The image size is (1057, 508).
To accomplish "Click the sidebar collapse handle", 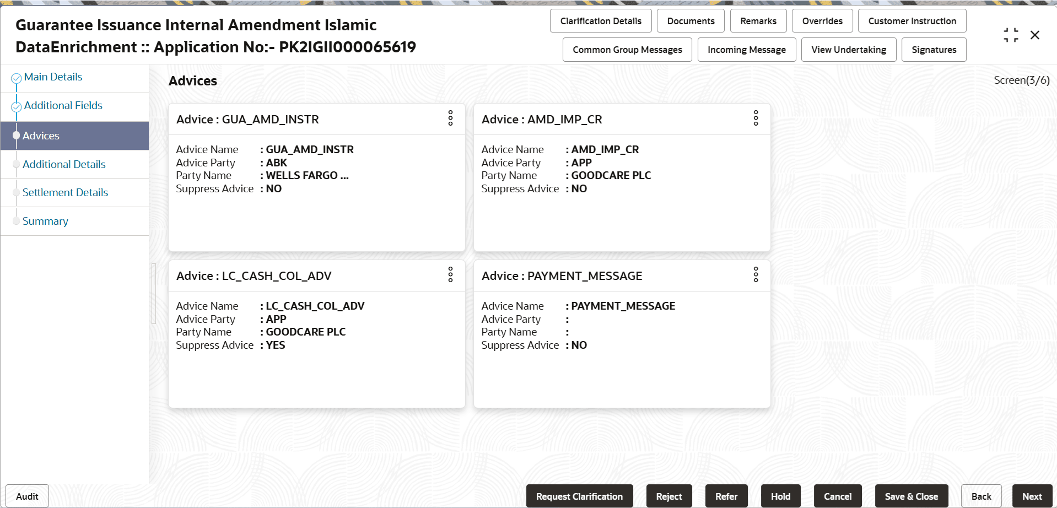I will (x=154, y=293).
